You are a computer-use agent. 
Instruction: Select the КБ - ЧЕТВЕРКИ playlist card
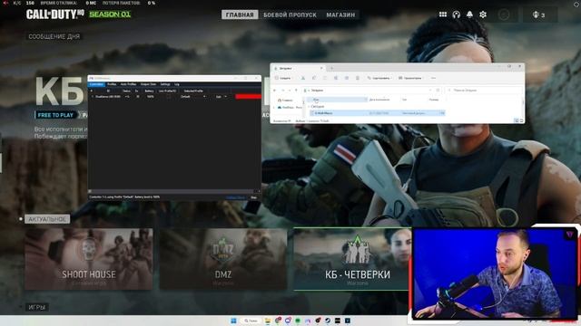352,259
